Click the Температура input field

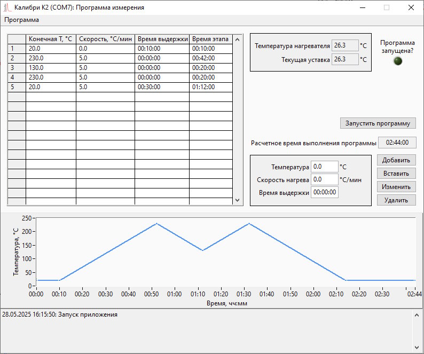[325, 167]
